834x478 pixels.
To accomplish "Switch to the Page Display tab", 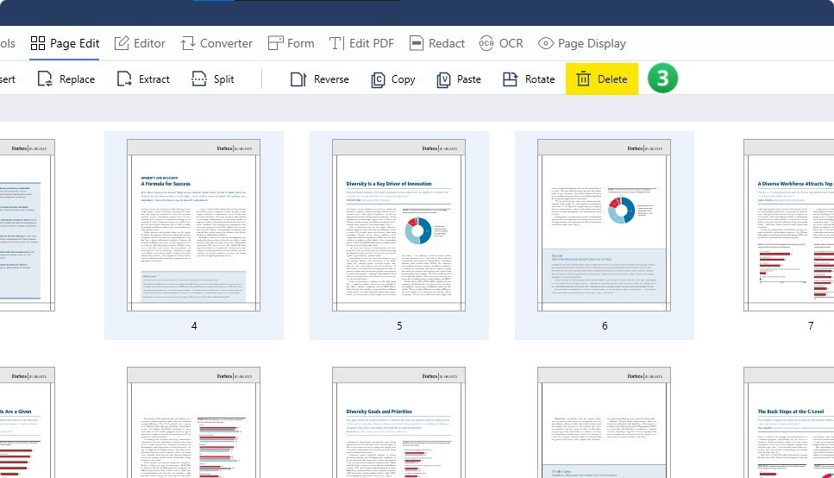I will pos(582,43).
